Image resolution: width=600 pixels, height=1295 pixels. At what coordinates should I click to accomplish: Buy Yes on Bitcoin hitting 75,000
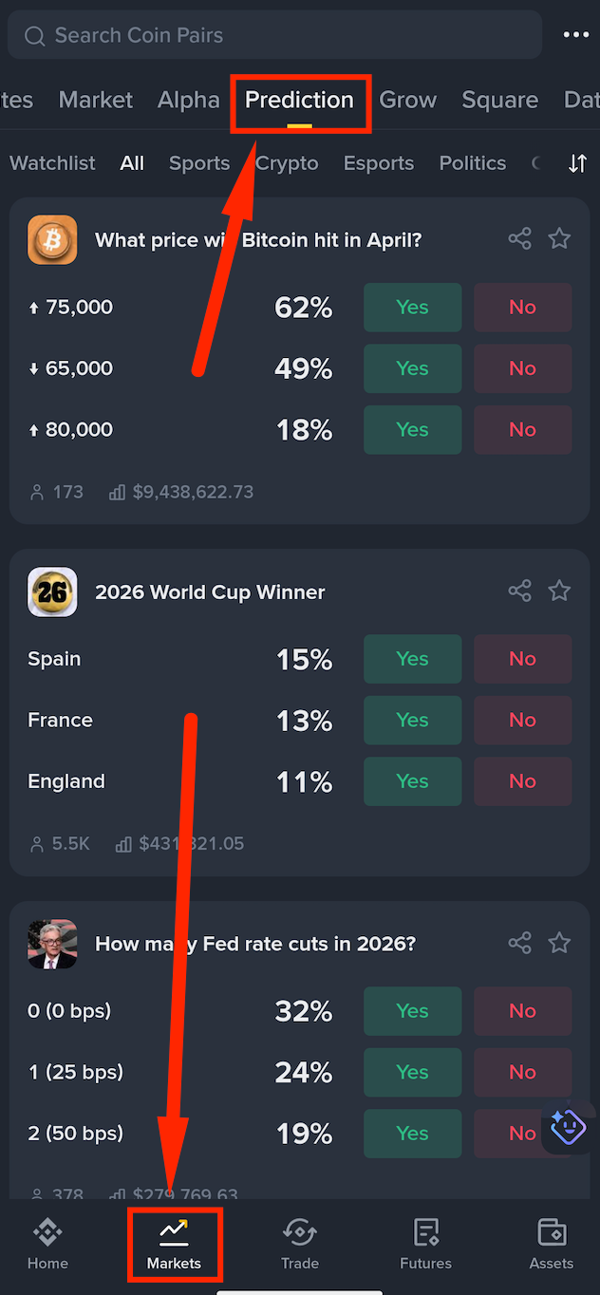(412, 308)
